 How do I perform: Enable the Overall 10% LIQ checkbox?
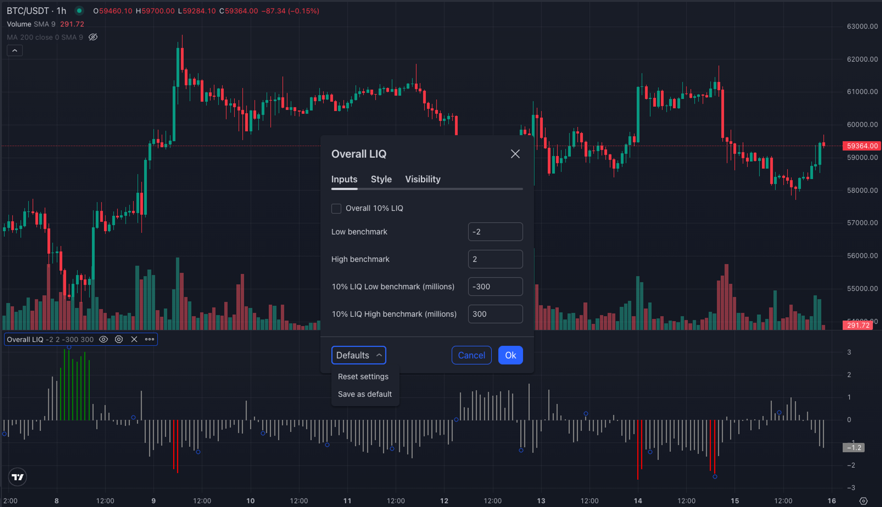336,208
